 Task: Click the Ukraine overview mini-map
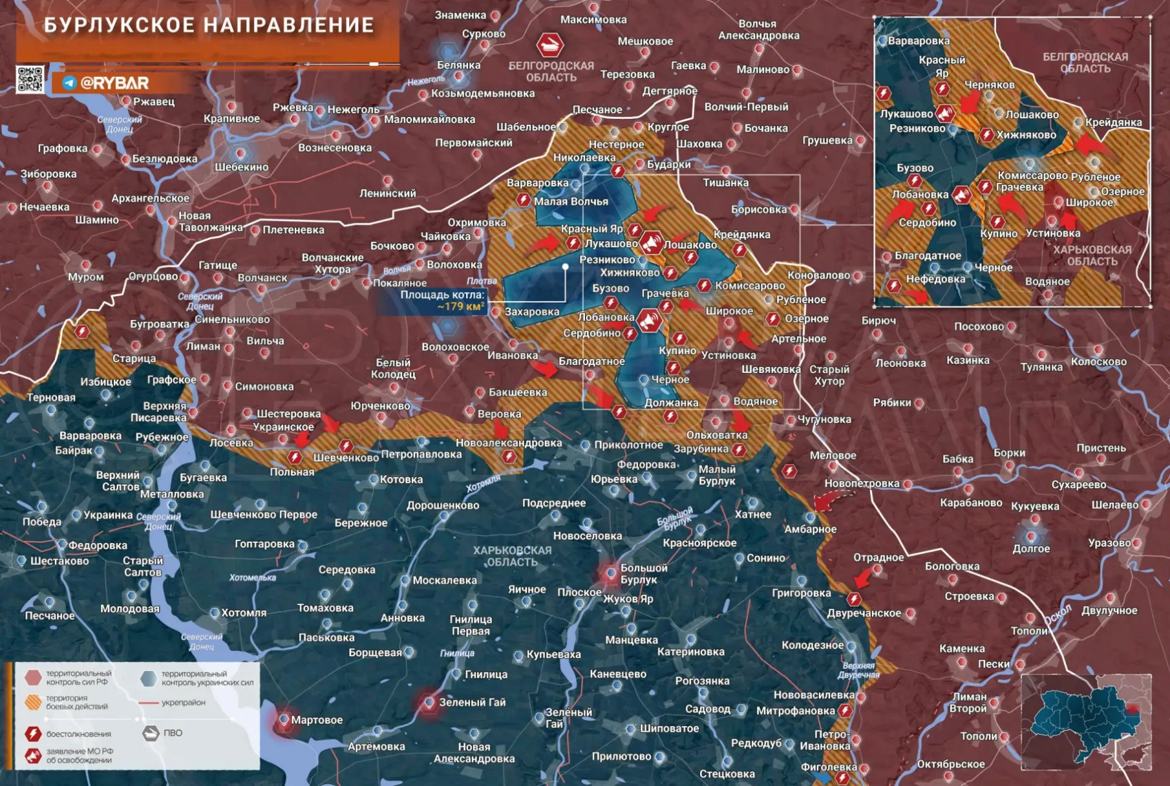tap(1086, 722)
